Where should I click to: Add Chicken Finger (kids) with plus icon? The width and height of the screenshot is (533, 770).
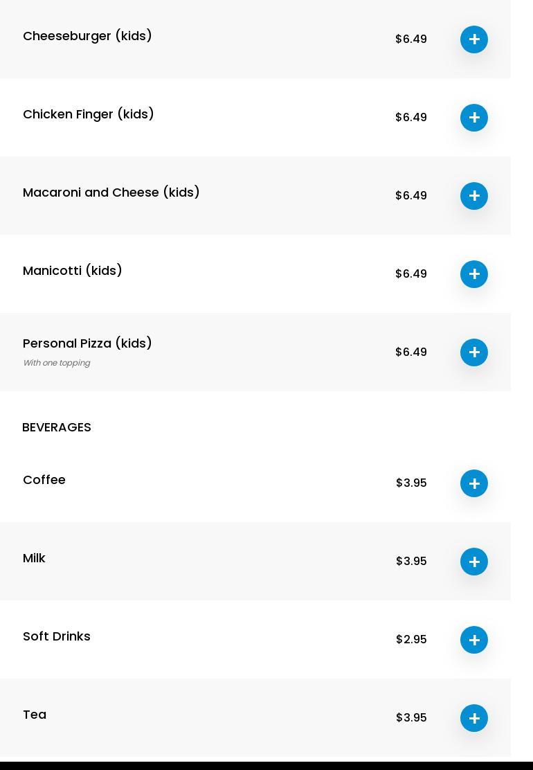point(474,118)
